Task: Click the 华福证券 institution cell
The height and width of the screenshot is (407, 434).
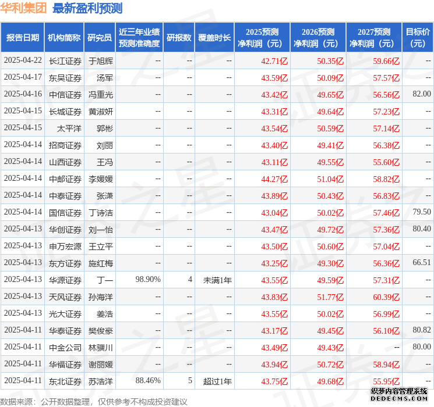Action: [65, 365]
